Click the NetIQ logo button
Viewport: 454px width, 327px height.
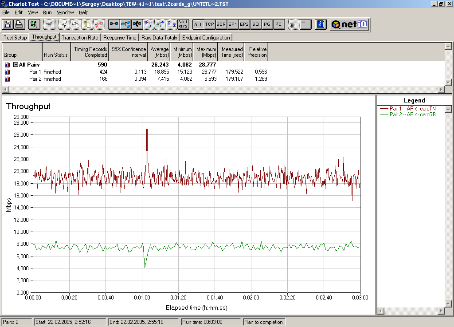pos(349,24)
